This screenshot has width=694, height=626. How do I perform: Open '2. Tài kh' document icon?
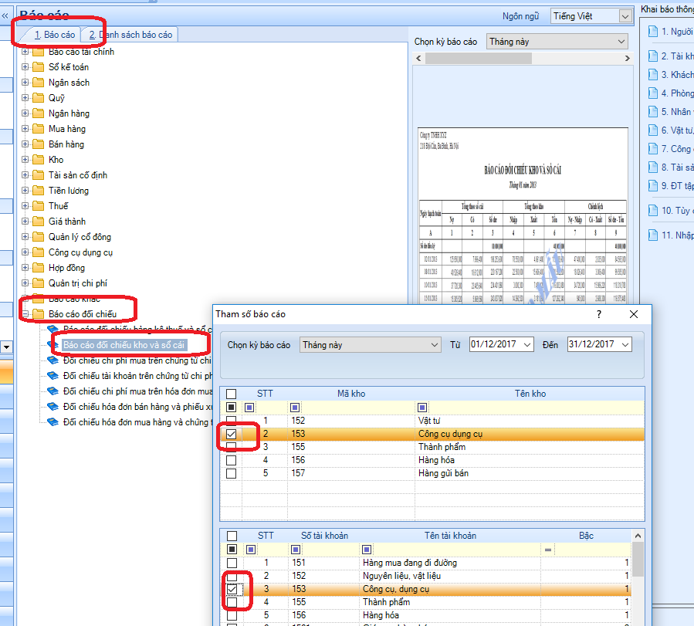(653, 56)
